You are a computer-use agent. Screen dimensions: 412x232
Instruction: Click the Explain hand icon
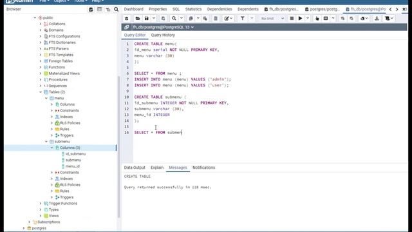pos(317,19)
